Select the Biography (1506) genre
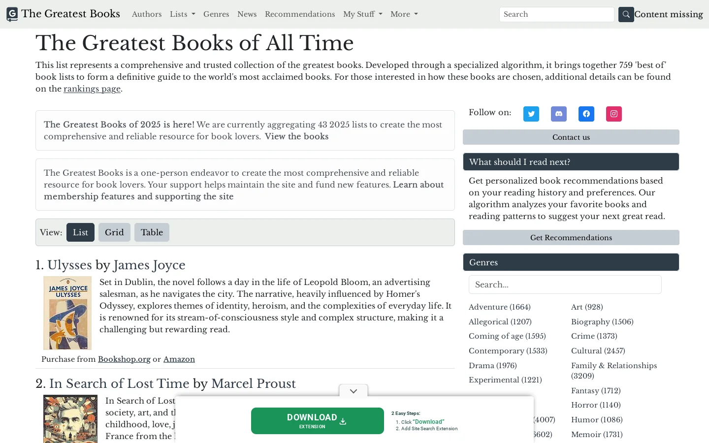Viewport: 709px width, 443px height. tap(602, 322)
